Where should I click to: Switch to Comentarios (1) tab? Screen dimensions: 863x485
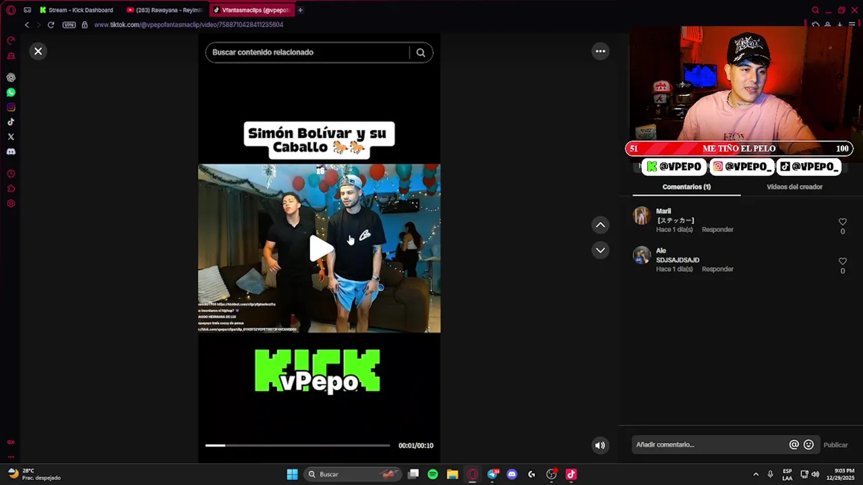(x=686, y=187)
